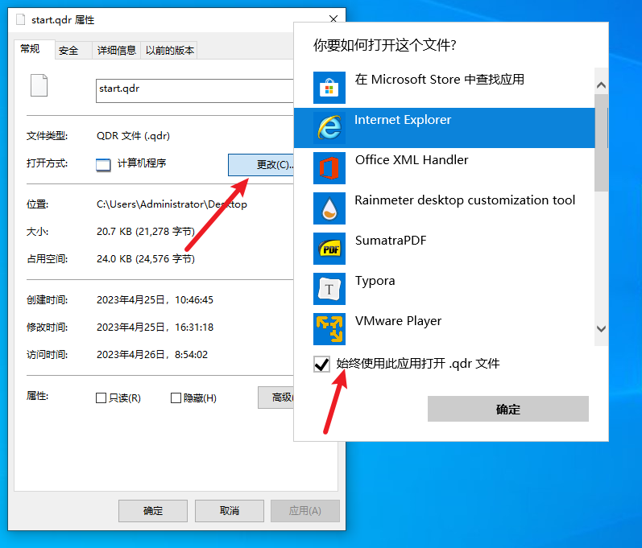Click 确定 in the properties dialog

(153, 511)
